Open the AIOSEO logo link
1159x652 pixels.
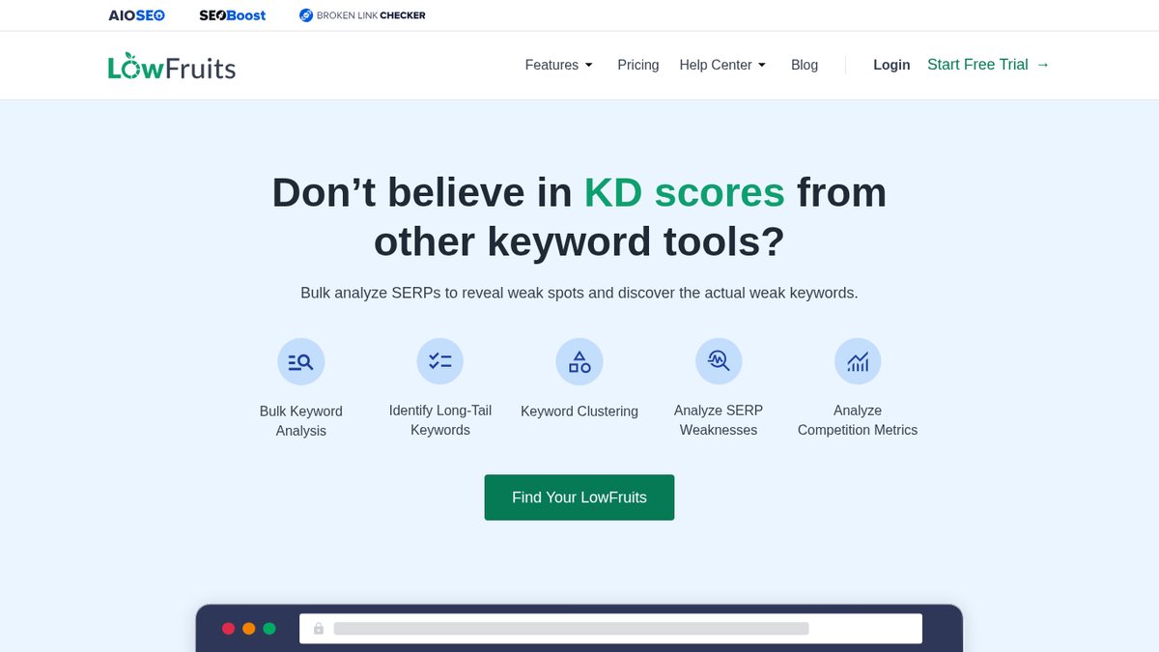click(x=137, y=15)
